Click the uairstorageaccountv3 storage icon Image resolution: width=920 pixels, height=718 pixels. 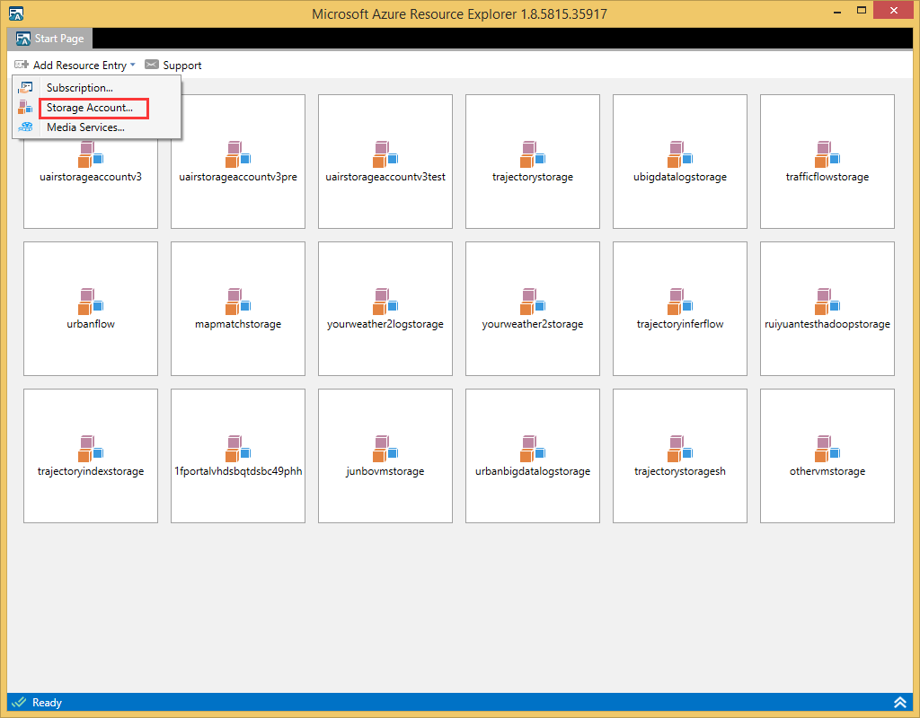[x=91, y=155]
